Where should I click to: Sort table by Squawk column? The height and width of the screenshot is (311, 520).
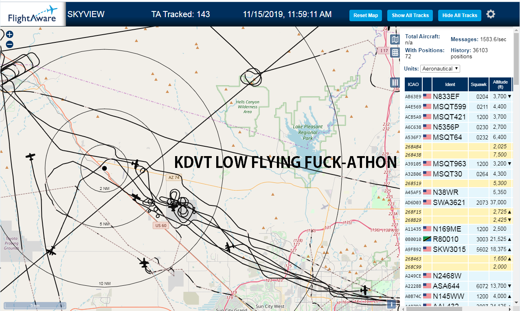click(x=478, y=84)
